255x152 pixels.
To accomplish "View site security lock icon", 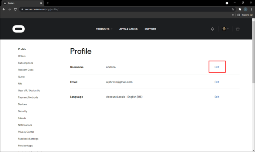I will click(x=22, y=9).
